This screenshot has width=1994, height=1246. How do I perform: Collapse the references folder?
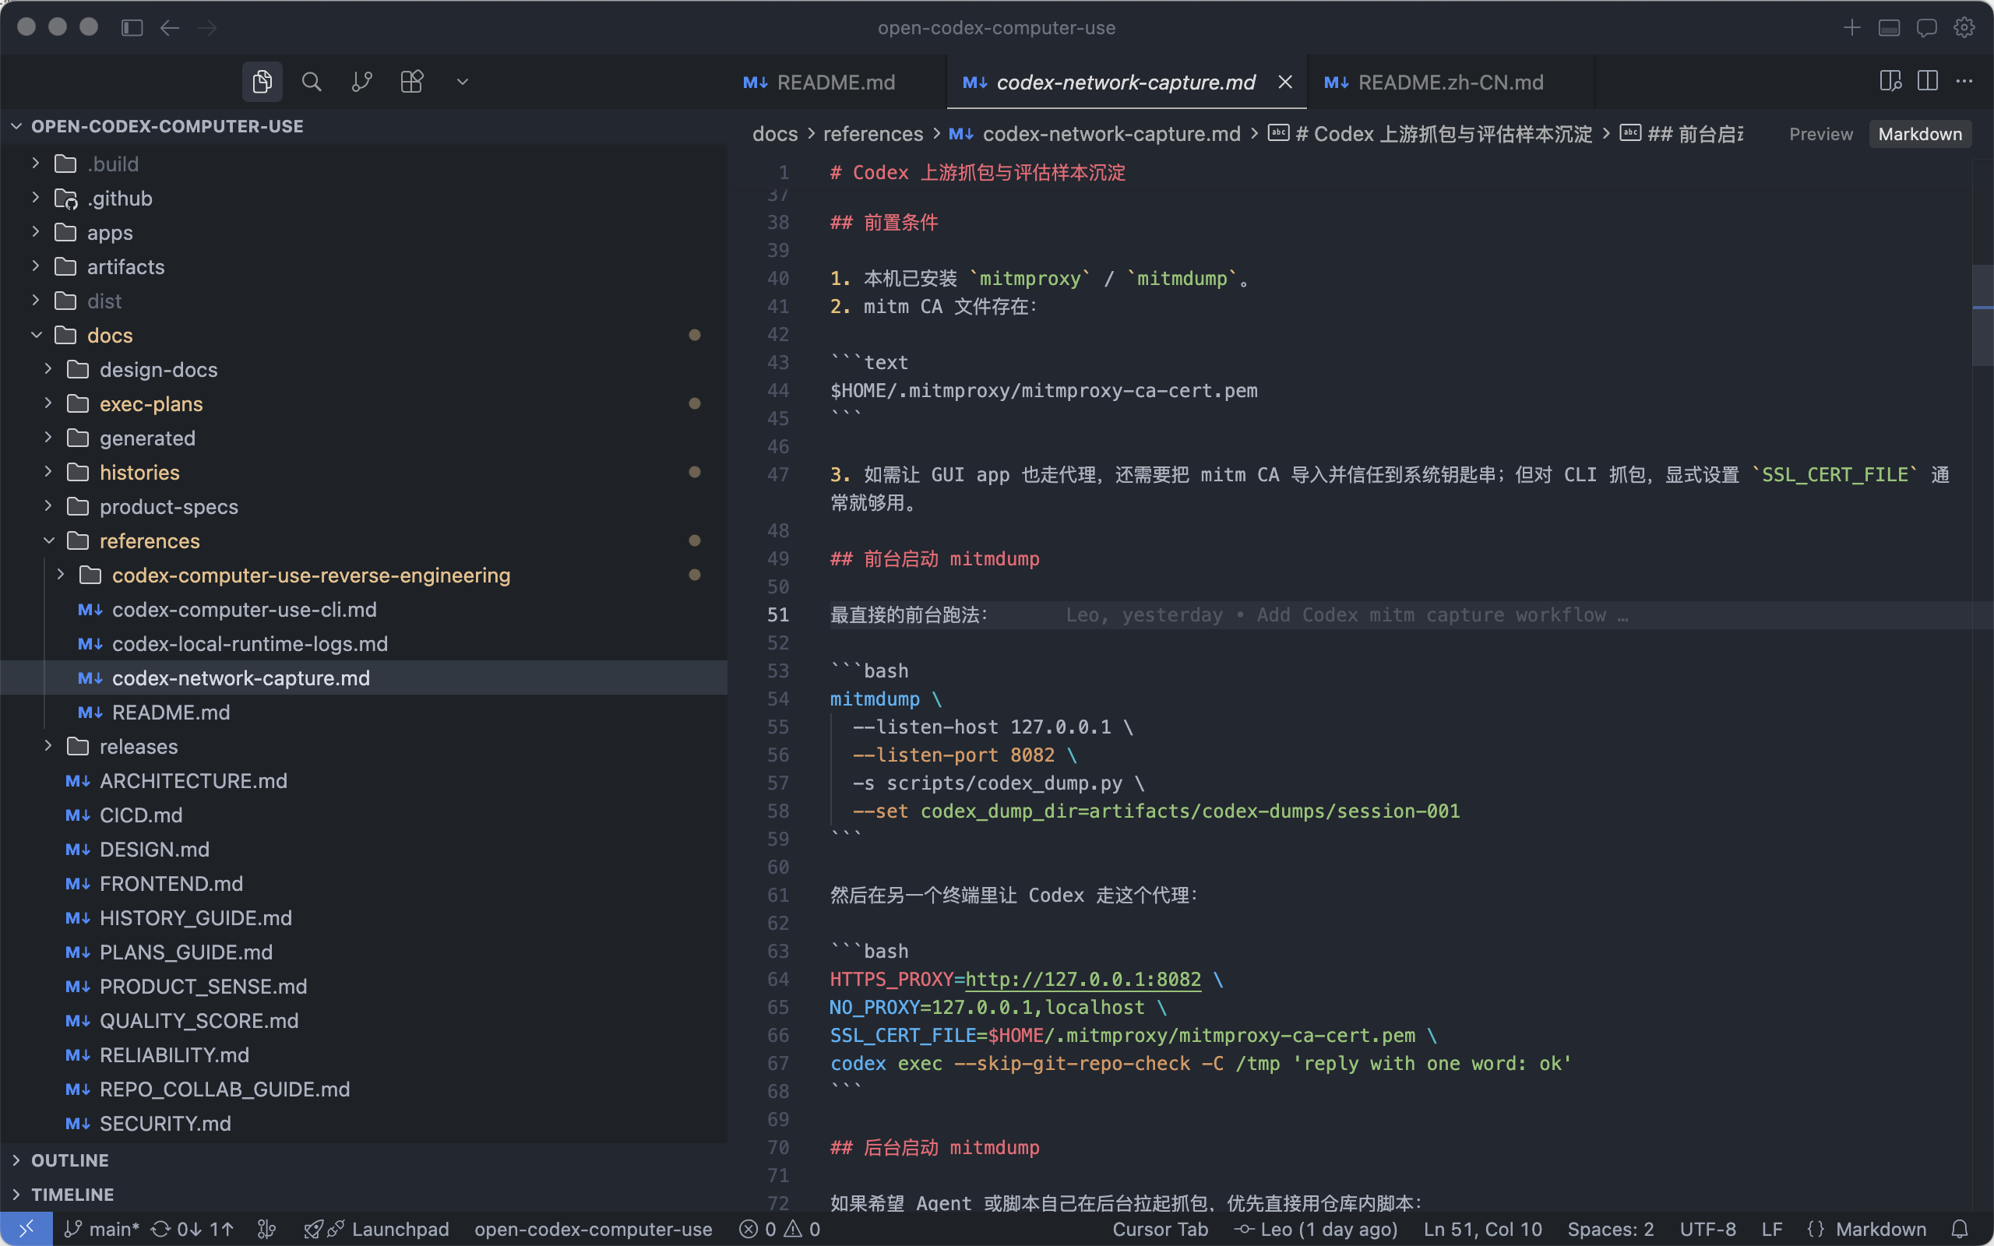pyautogui.click(x=149, y=540)
